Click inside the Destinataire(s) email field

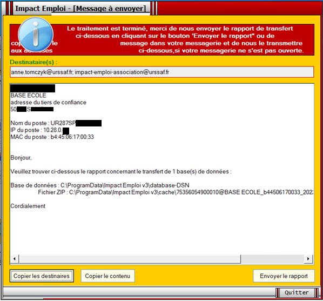tap(161, 72)
